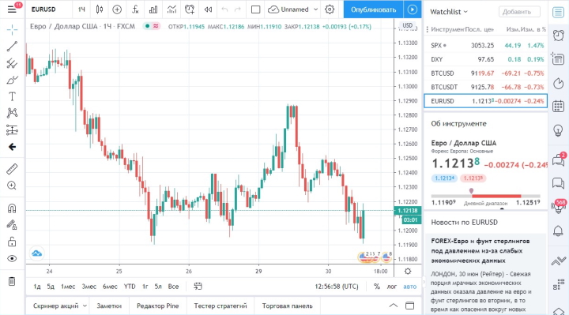Select the BTCUSD row in watchlist

(x=485, y=73)
